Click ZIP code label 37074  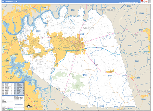coord(104,7)
